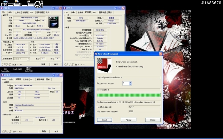Viewport: 223px width, 139px height.
Task: Click the model field M4A78 PRO
Action: point(29,88)
